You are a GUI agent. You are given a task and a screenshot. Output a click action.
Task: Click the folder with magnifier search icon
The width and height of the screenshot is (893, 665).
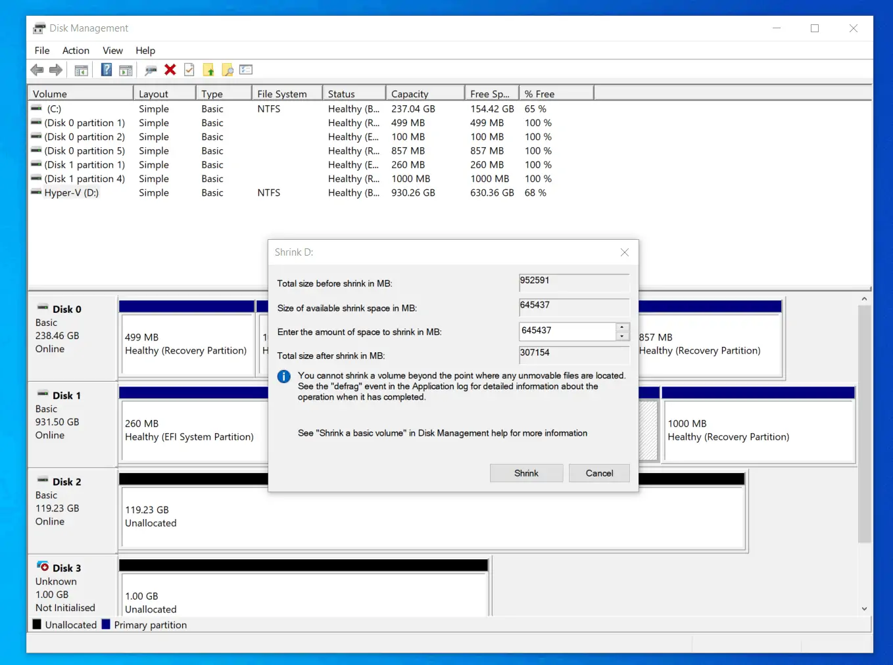[228, 70]
